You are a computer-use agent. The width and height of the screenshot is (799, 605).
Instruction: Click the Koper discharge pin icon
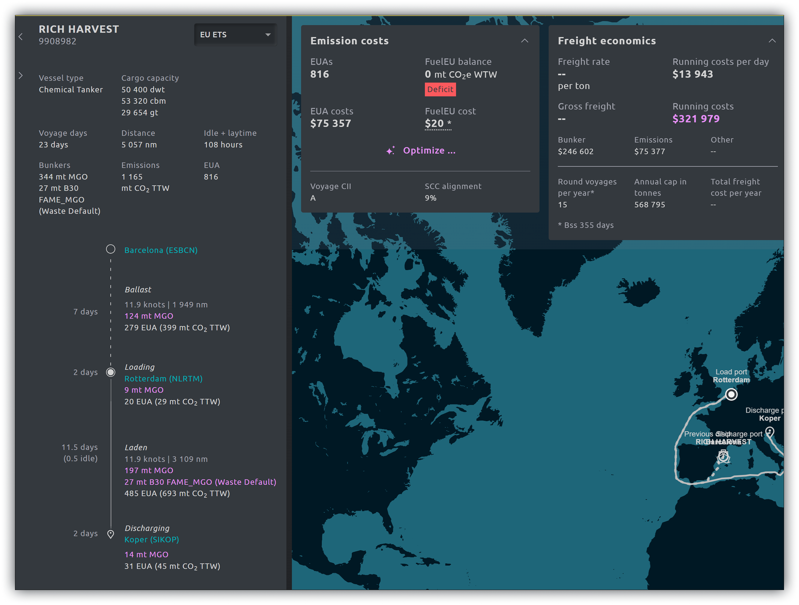(x=110, y=534)
